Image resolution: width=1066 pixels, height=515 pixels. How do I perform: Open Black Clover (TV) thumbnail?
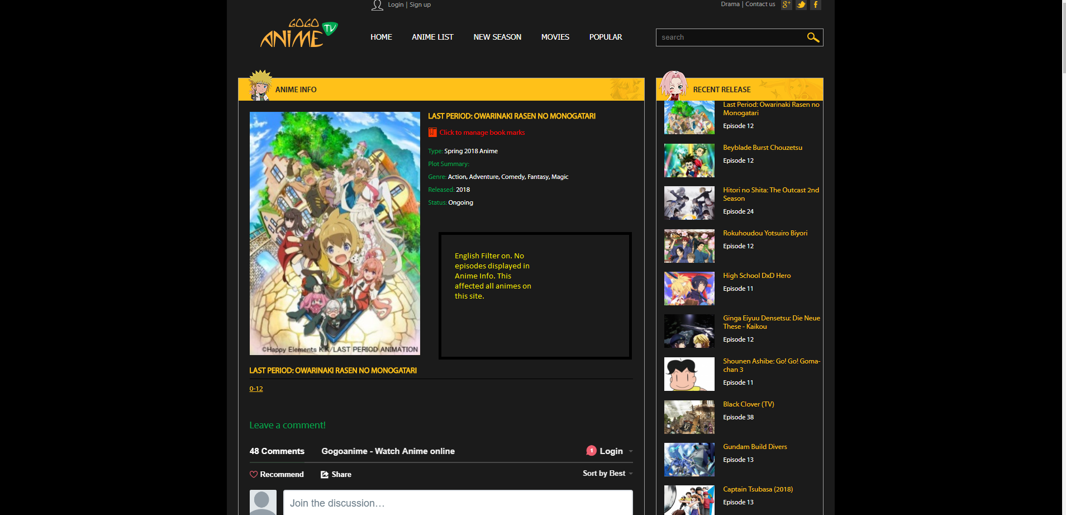coord(689,417)
